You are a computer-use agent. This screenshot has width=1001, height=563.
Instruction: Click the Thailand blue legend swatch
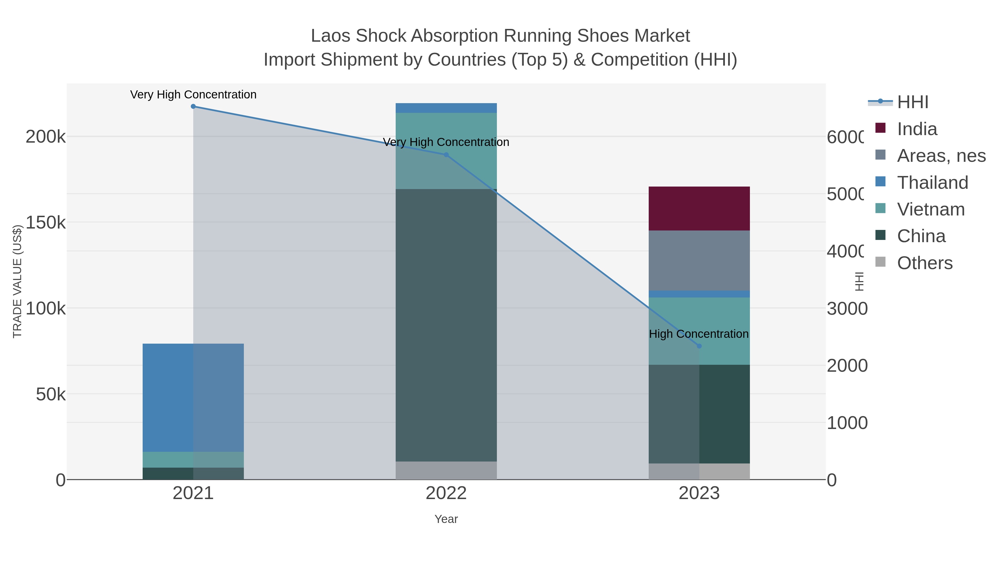click(881, 182)
